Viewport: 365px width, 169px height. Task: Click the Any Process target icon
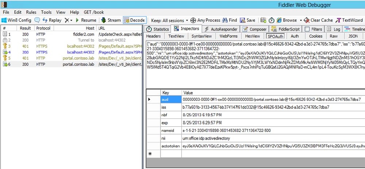click(x=193, y=20)
